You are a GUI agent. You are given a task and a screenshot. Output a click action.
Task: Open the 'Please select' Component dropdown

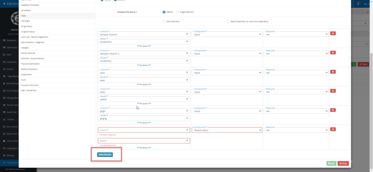[x=227, y=130]
